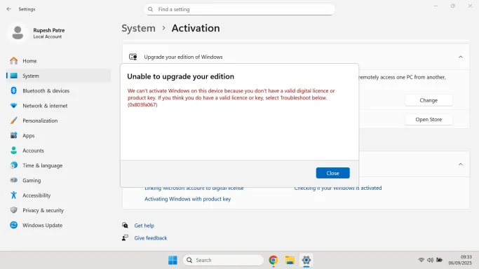This screenshot has width=479, height=269.
Task: Open Linking Microsoft account to digital license link
Action: 194,188
